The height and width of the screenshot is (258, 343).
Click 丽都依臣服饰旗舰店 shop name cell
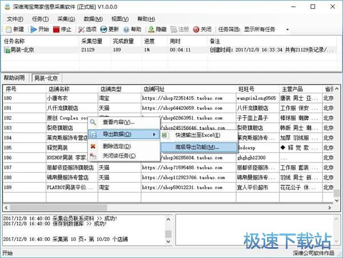pyautogui.click(x=72, y=168)
